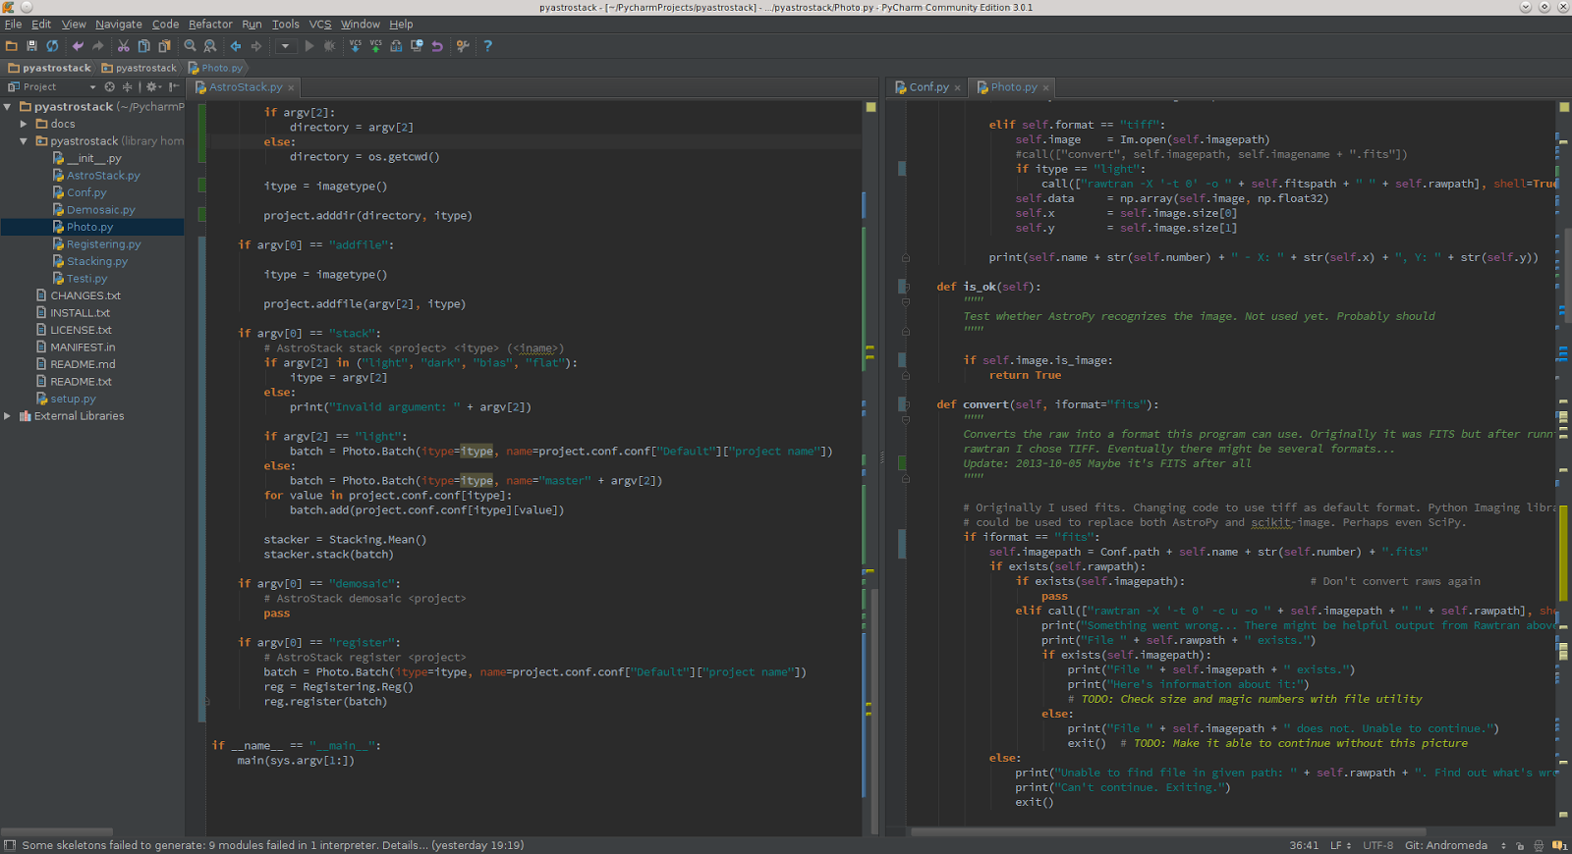1572x854 pixels.
Task: Open the VCS menu
Action: (x=320, y=25)
